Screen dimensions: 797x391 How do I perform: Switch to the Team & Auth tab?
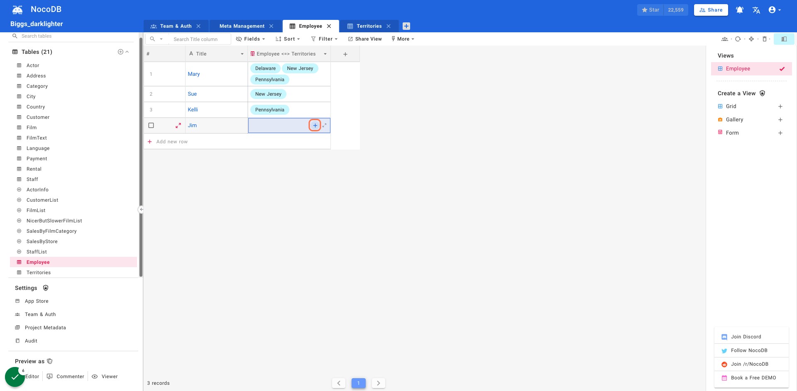[x=176, y=26]
